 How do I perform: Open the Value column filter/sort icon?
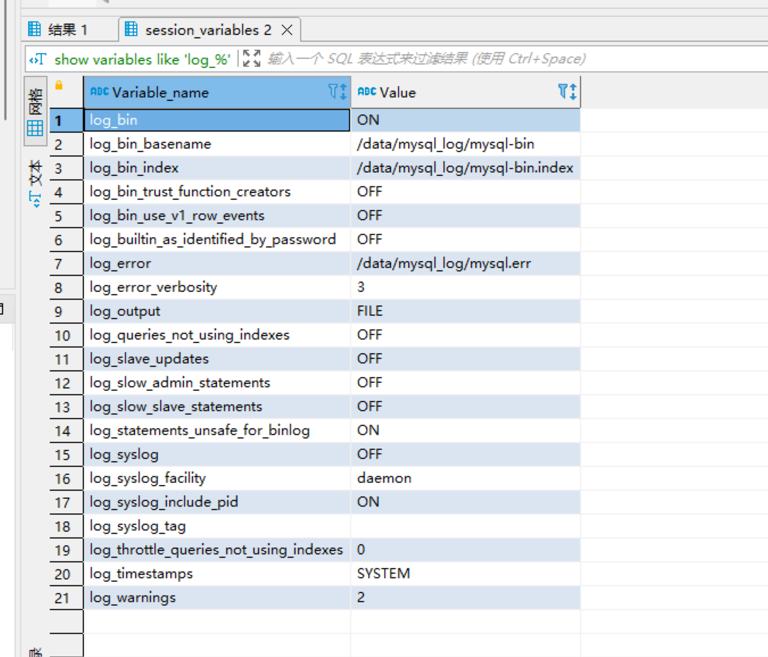pyautogui.click(x=567, y=92)
